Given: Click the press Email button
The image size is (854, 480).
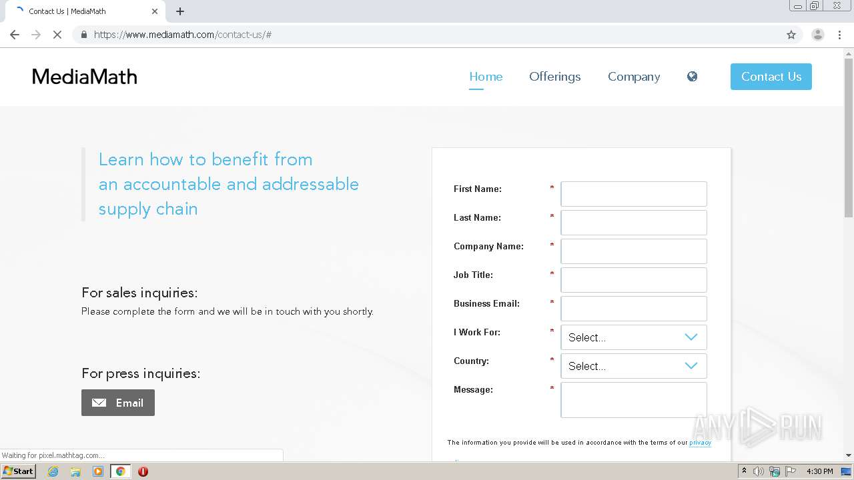Looking at the screenshot, I should pos(118,403).
